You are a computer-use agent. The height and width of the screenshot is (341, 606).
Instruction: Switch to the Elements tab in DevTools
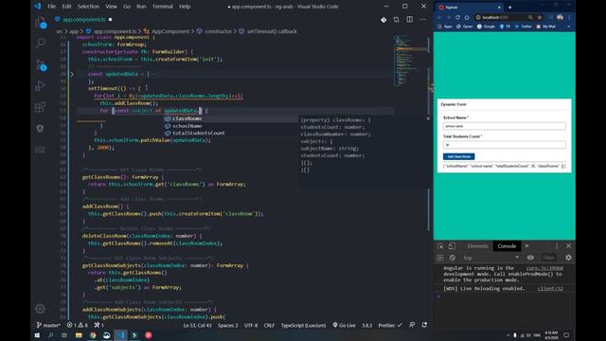coord(477,246)
